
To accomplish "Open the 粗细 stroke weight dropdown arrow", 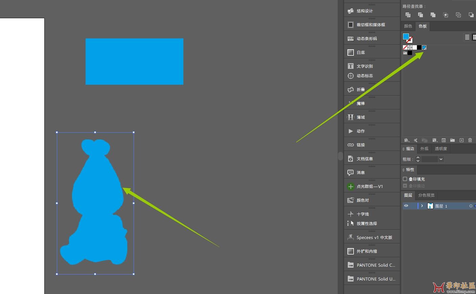I will 441,159.
